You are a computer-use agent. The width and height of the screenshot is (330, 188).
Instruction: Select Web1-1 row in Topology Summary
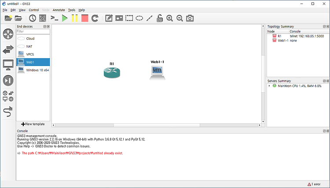298,41
